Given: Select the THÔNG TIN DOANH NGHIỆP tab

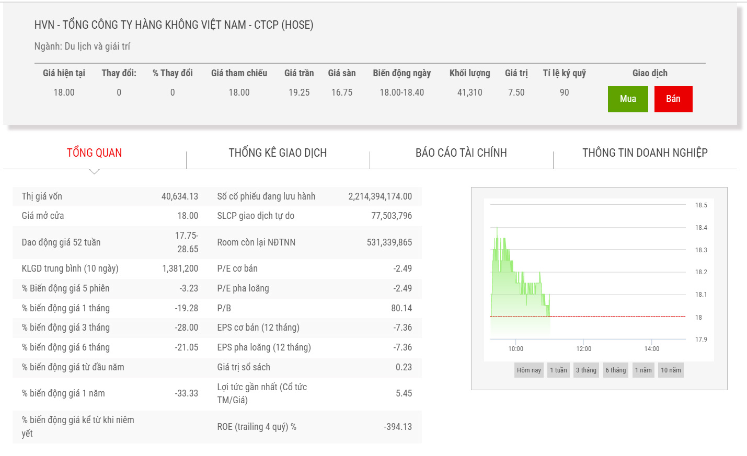Looking at the screenshot, I should (x=645, y=153).
